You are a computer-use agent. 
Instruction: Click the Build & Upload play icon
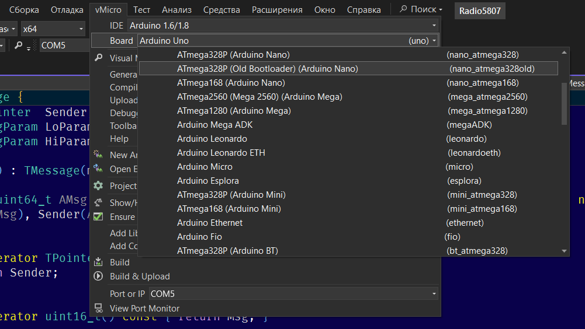pyautogui.click(x=98, y=276)
